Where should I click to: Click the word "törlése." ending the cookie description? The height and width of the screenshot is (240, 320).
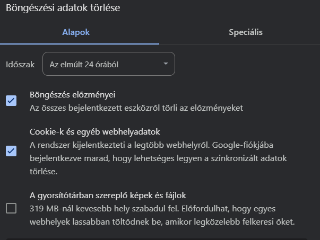[41, 172]
